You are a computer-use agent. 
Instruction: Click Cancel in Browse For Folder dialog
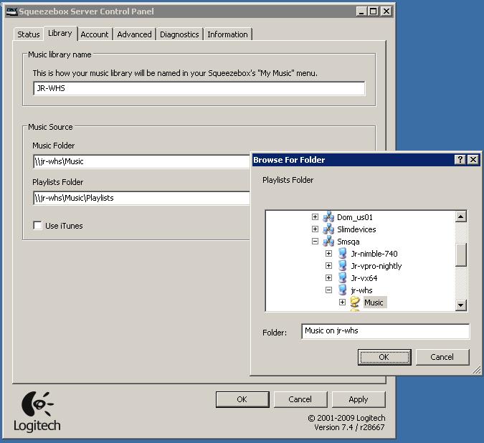[x=442, y=357]
